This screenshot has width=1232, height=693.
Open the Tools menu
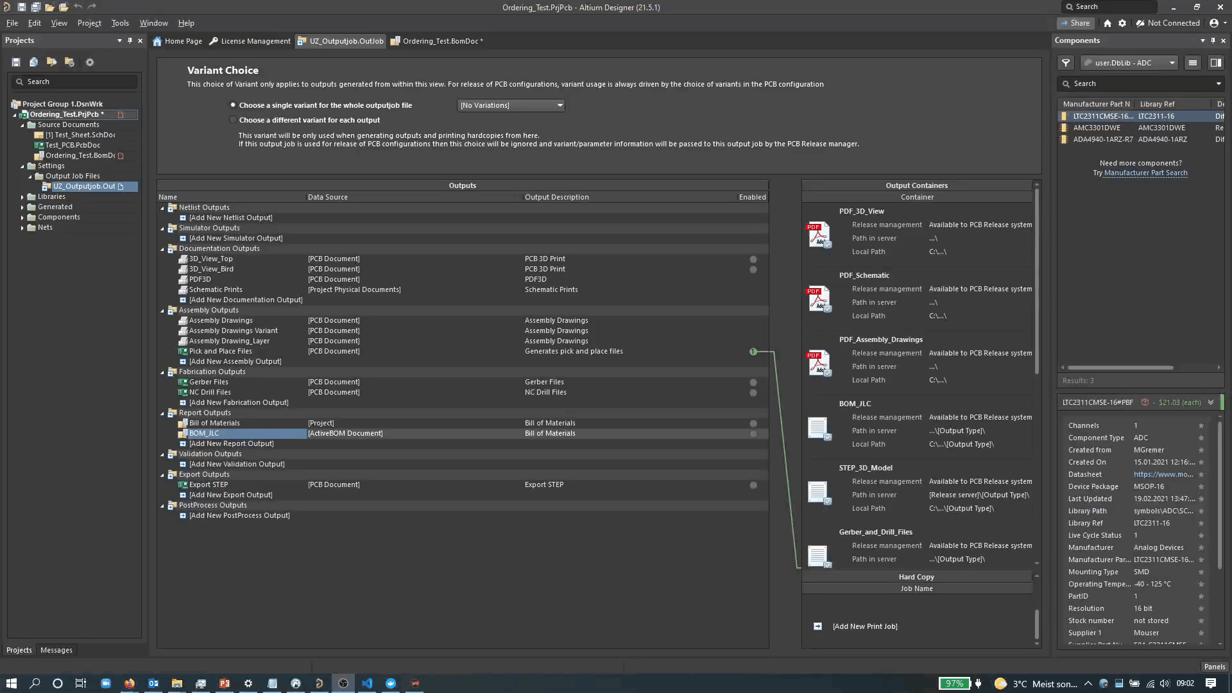pos(120,23)
